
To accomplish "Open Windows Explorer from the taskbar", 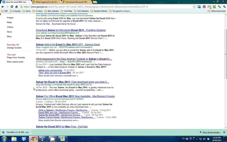I will click(x=14, y=139).
